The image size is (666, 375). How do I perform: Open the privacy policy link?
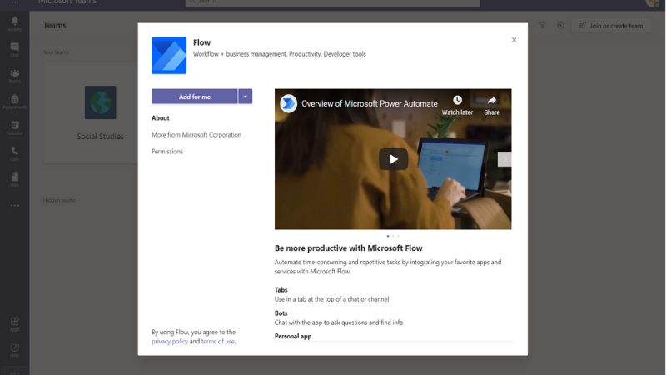coord(170,342)
